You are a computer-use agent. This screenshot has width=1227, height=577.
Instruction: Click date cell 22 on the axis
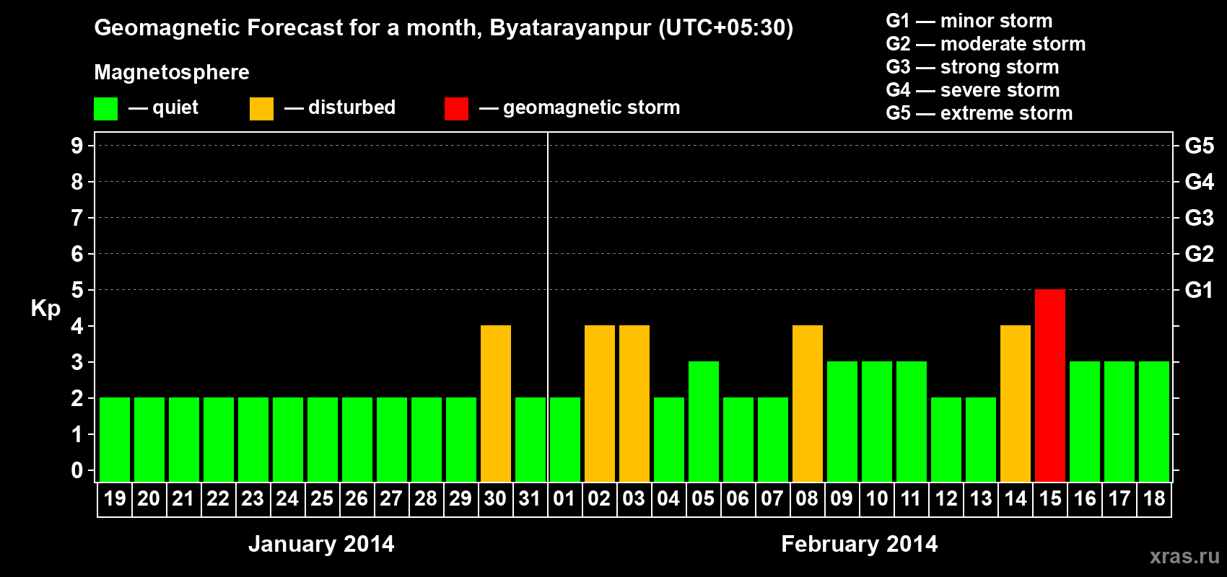tap(219, 499)
